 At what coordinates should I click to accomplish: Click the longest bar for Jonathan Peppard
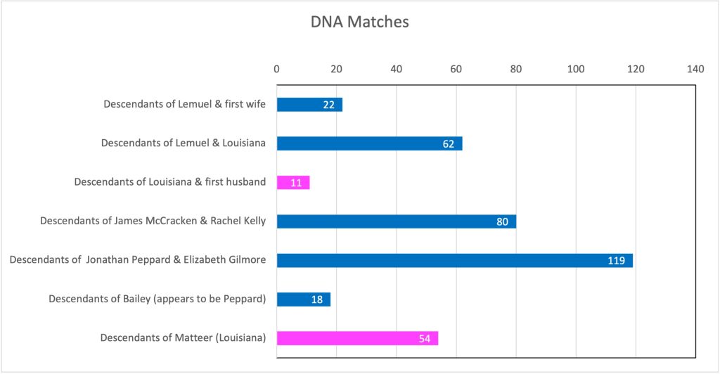[x=454, y=260]
